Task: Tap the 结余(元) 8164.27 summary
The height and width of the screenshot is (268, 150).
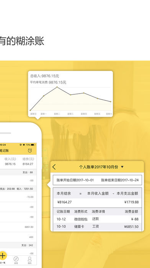Action: click(x=28, y=161)
